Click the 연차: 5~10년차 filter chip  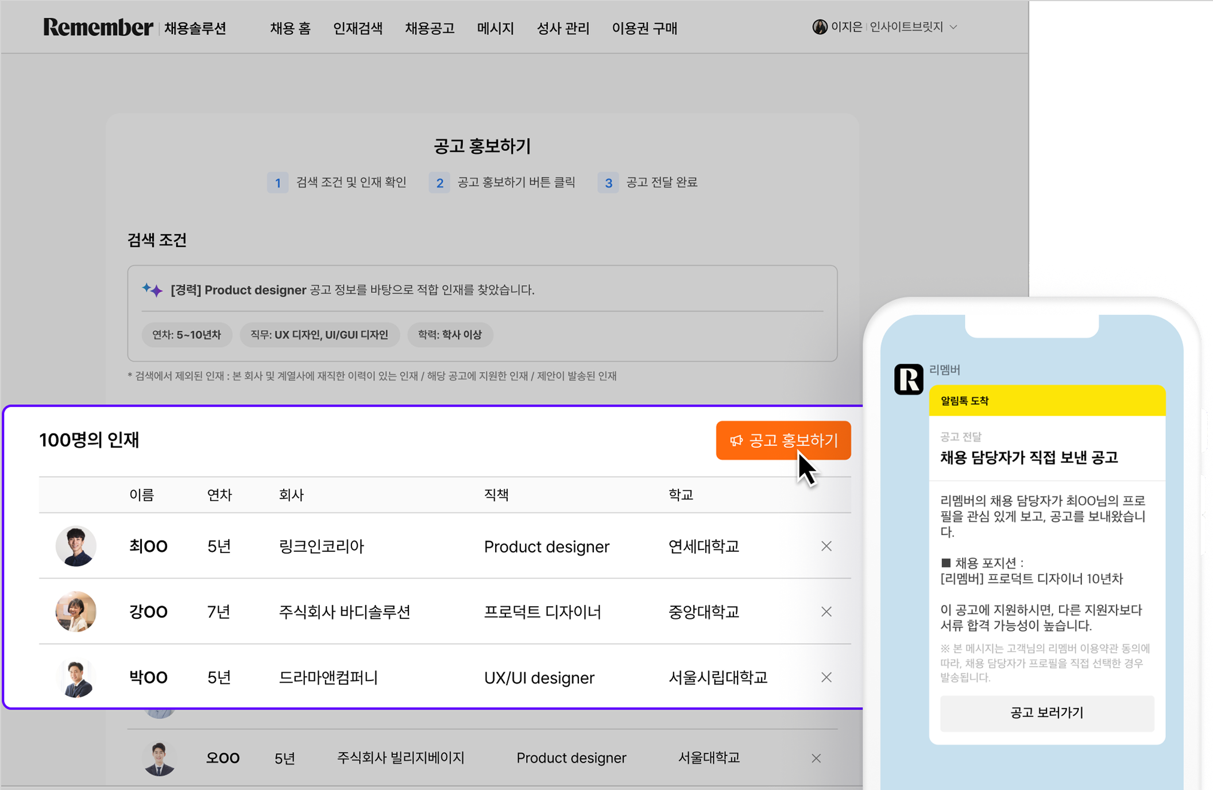coord(187,335)
